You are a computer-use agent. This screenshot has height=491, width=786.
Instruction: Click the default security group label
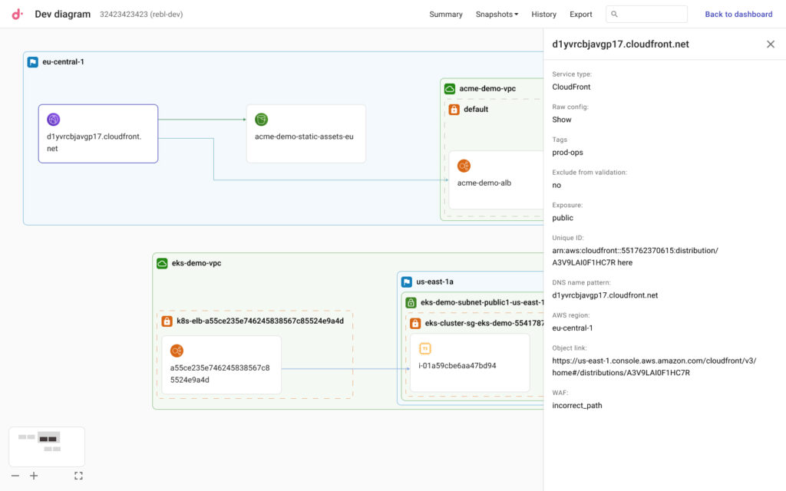(476, 109)
